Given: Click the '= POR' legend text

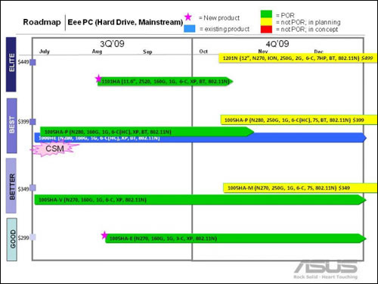Looking at the screenshot, I should [285, 15].
